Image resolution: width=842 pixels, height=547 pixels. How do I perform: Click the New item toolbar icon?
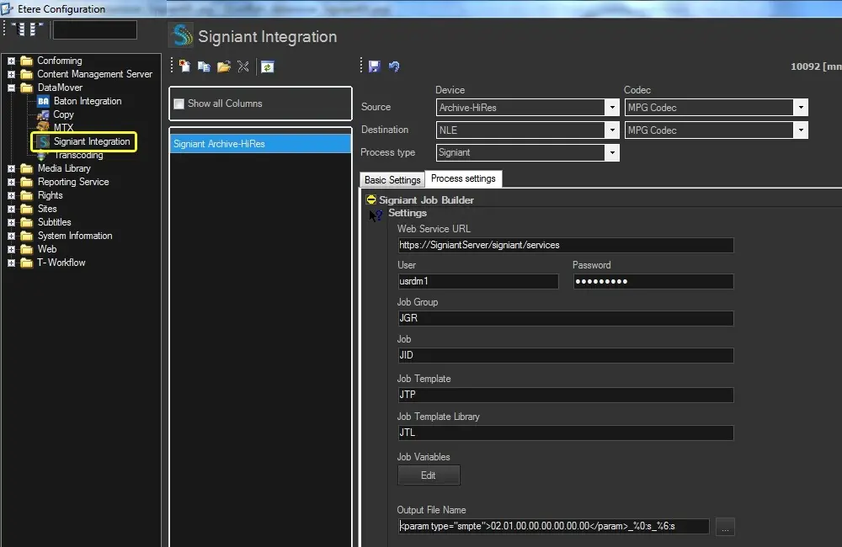click(184, 66)
